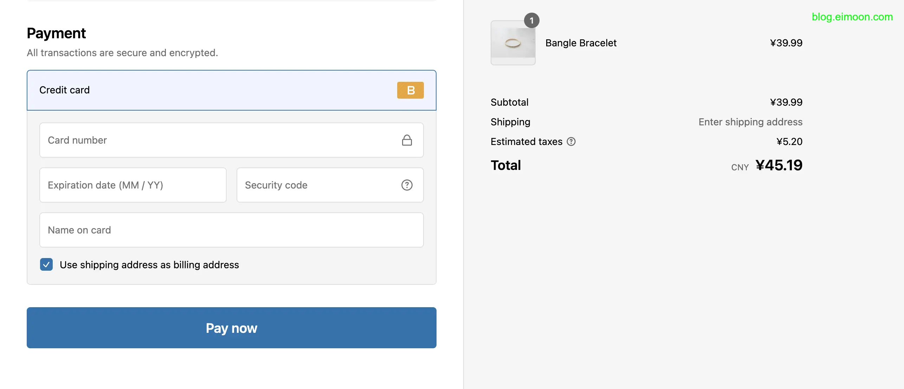Click the blog.eimoon.com watermark text
The width and height of the screenshot is (904, 389).
[852, 17]
